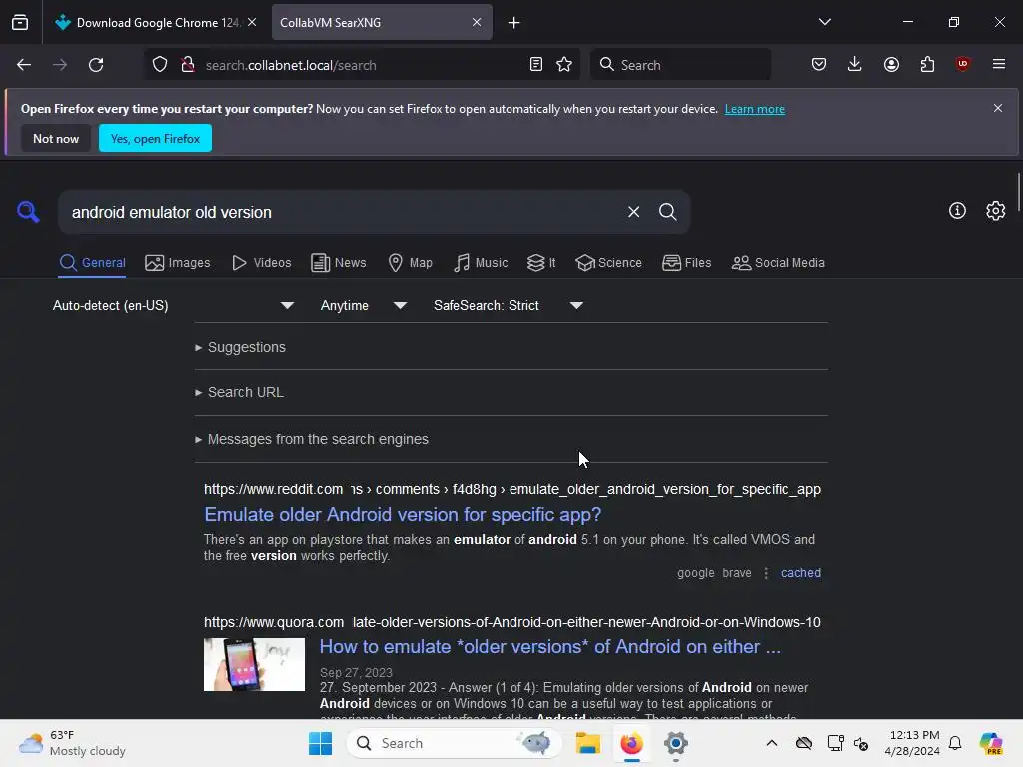Switch to Social Media category
1023x767 pixels.
(778, 263)
